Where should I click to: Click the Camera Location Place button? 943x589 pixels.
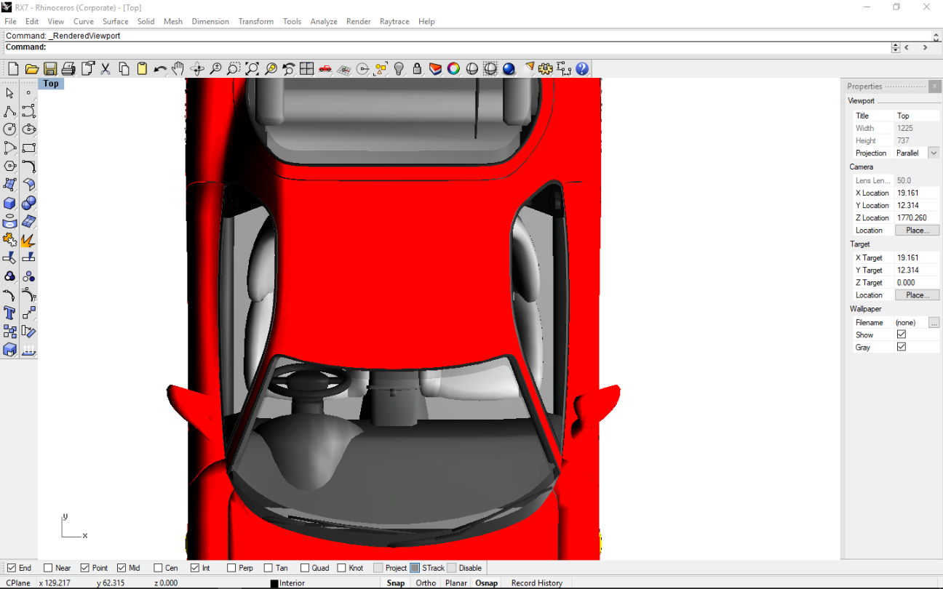click(x=917, y=231)
